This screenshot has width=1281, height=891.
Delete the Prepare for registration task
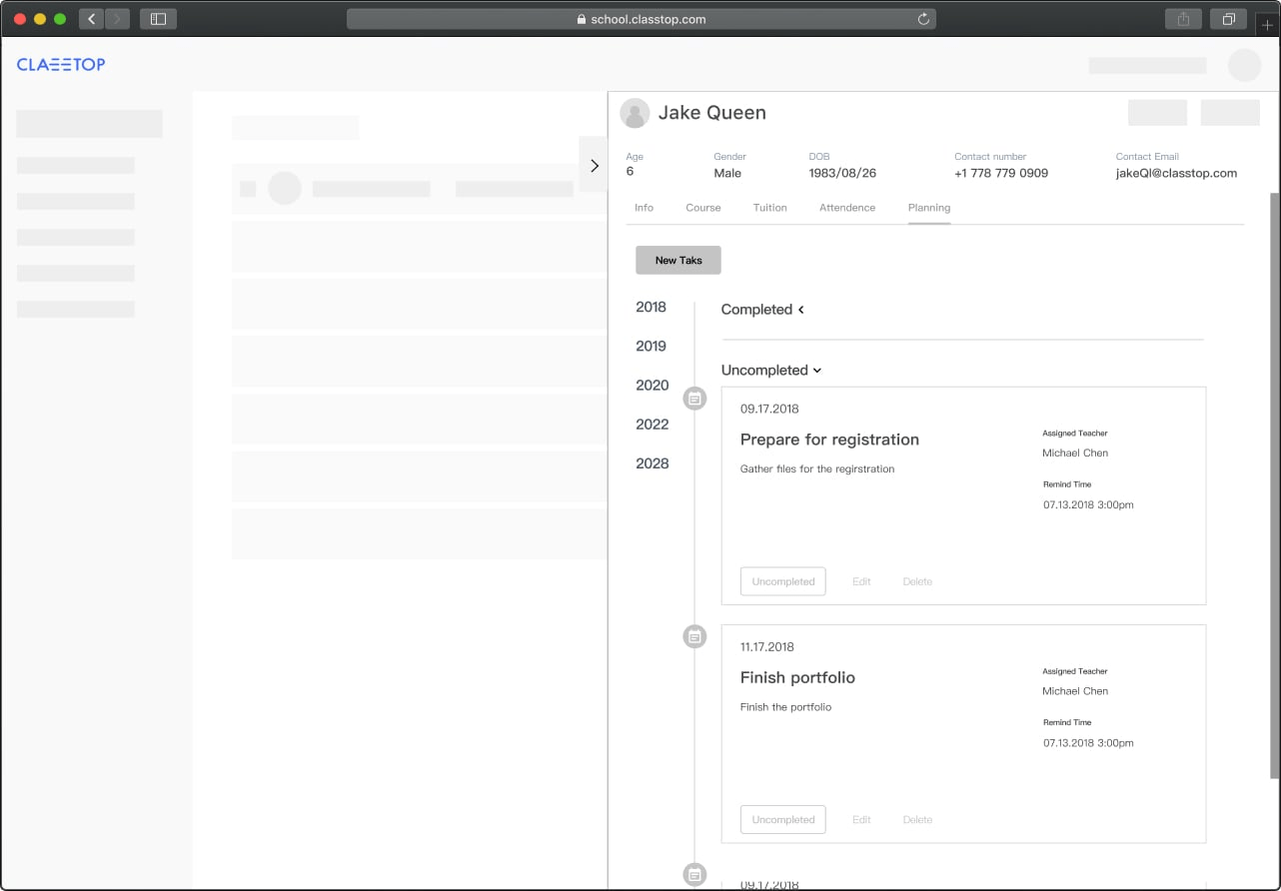coord(917,581)
